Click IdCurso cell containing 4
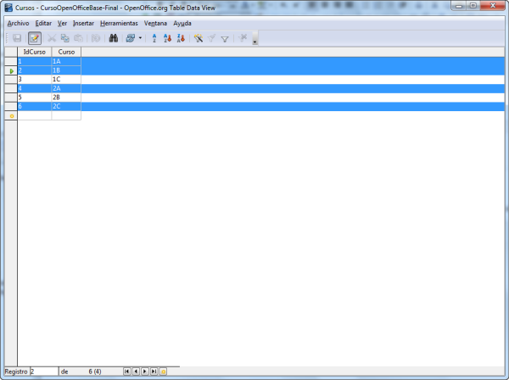The image size is (509, 380). pyautogui.click(x=35, y=88)
